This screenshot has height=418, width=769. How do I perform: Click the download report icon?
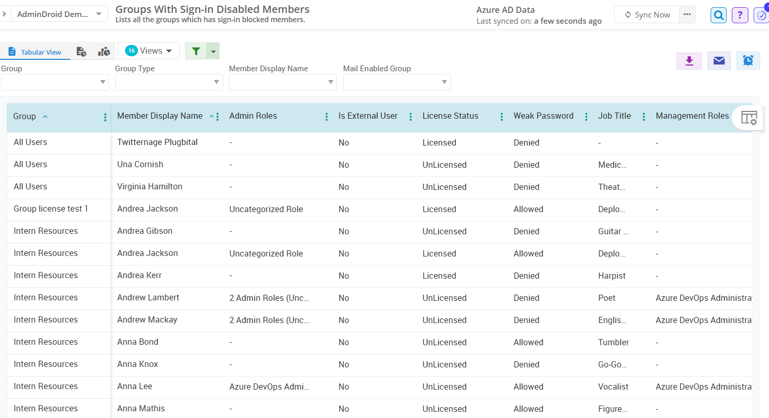[x=689, y=61]
